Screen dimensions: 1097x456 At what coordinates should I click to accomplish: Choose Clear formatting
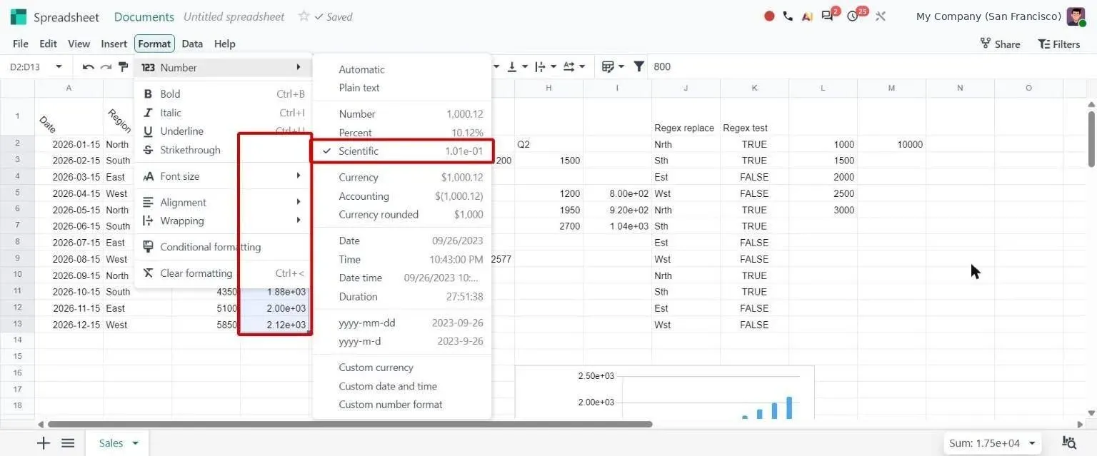pyautogui.click(x=223, y=273)
